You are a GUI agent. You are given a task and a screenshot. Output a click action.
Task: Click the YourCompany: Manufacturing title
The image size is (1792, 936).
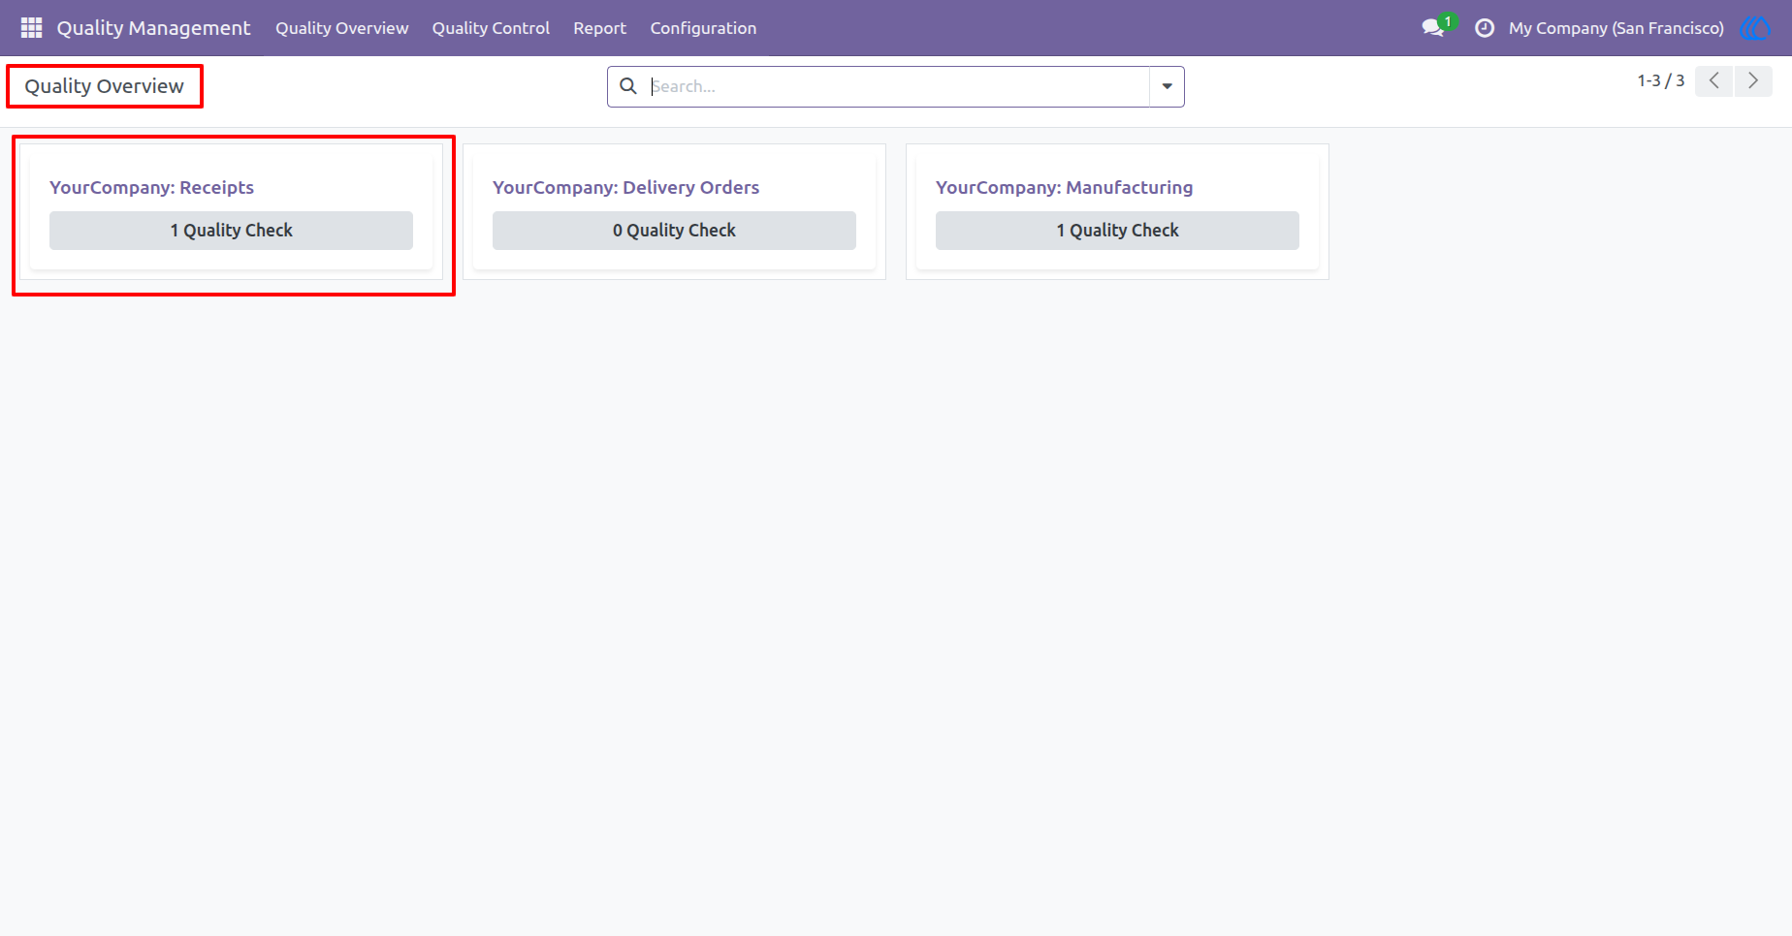(x=1064, y=187)
